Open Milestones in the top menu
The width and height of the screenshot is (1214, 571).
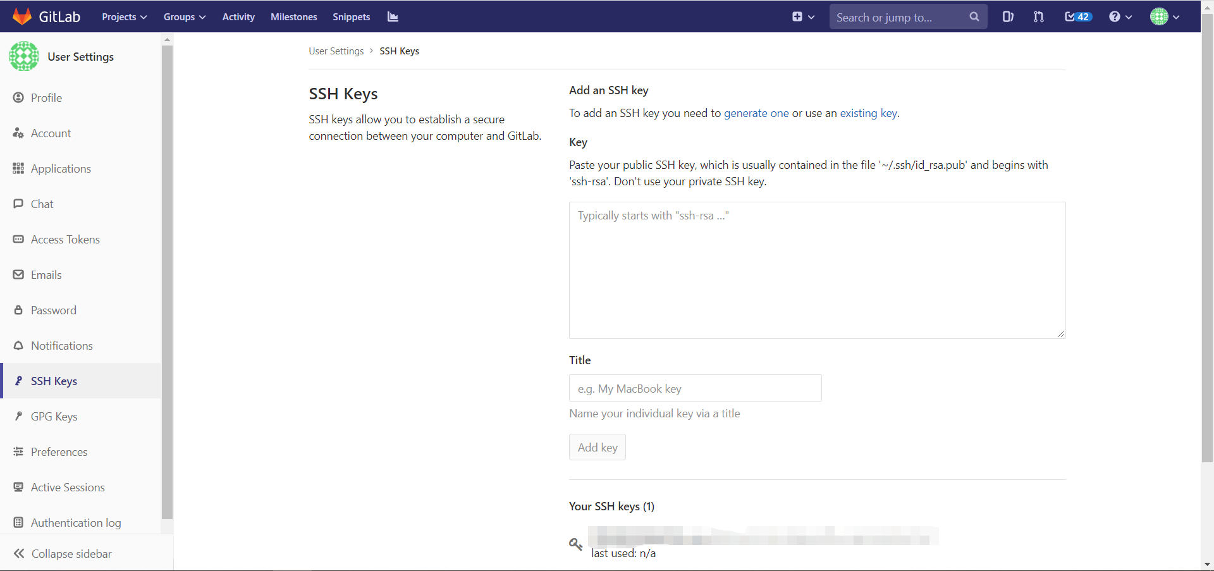click(x=293, y=17)
